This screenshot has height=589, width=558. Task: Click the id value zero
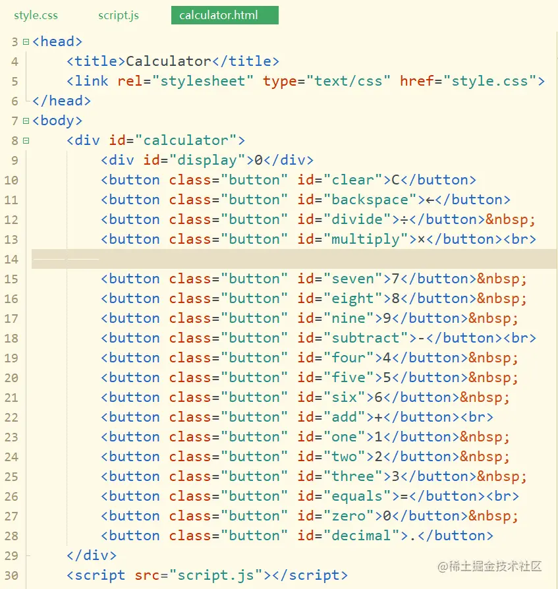click(x=348, y=516)
